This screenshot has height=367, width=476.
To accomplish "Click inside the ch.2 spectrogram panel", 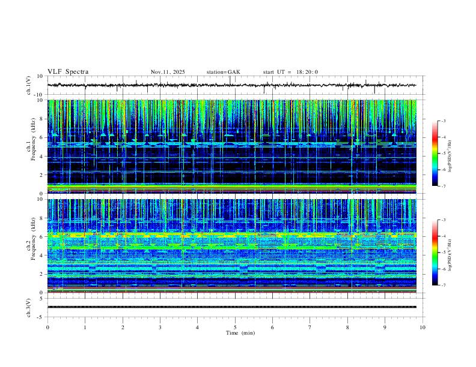I will (x=231, y=246).
